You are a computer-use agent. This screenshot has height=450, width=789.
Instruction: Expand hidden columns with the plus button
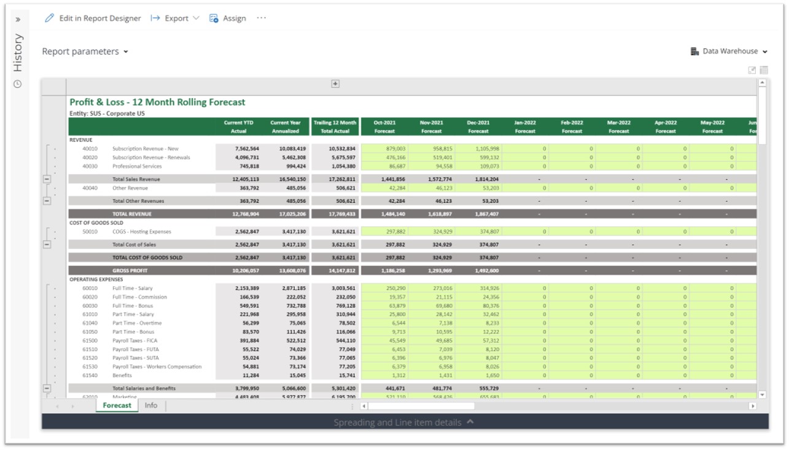tap(335, 84)
